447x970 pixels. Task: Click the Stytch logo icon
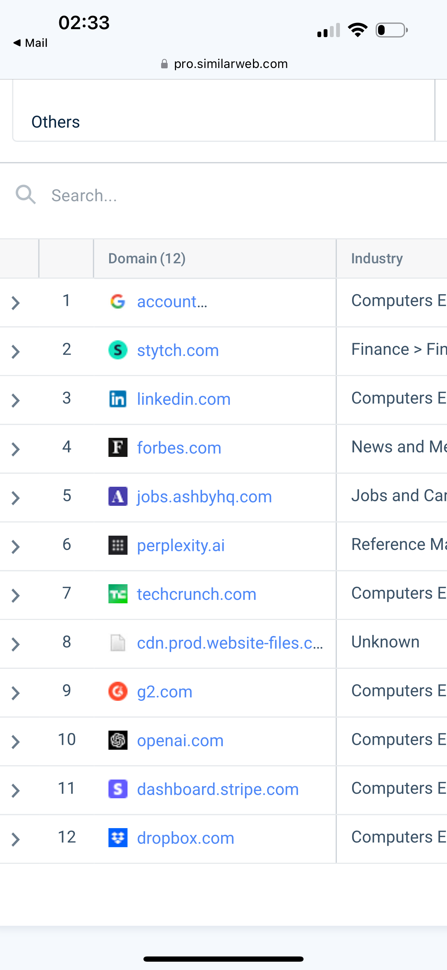pos(118,350)
